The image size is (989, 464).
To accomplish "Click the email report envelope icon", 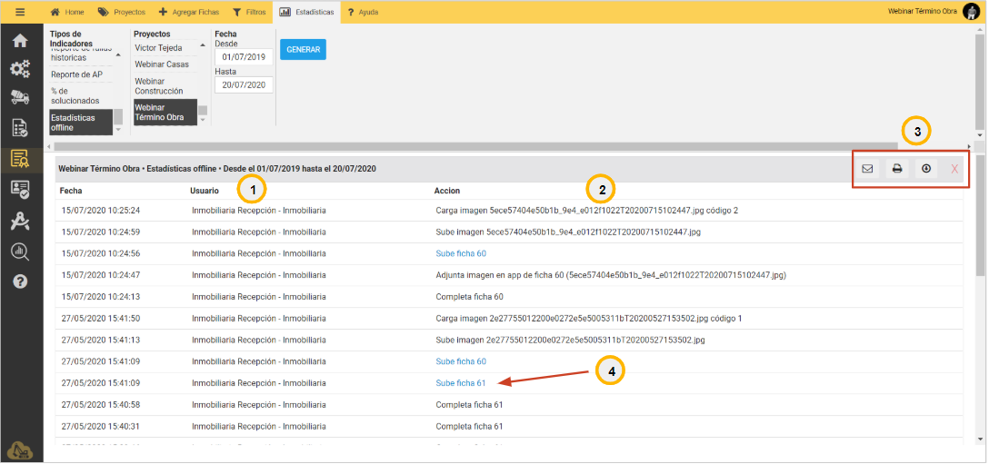I will (867, 168).
